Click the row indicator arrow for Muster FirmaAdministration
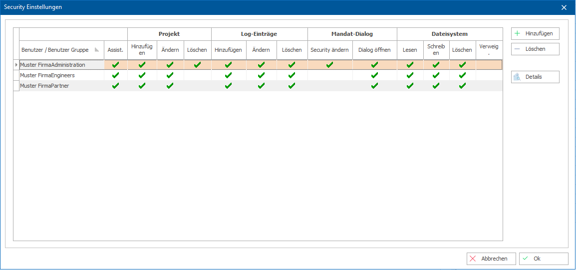This screenshot has height=270, width=576. click(x=16, y=65)
